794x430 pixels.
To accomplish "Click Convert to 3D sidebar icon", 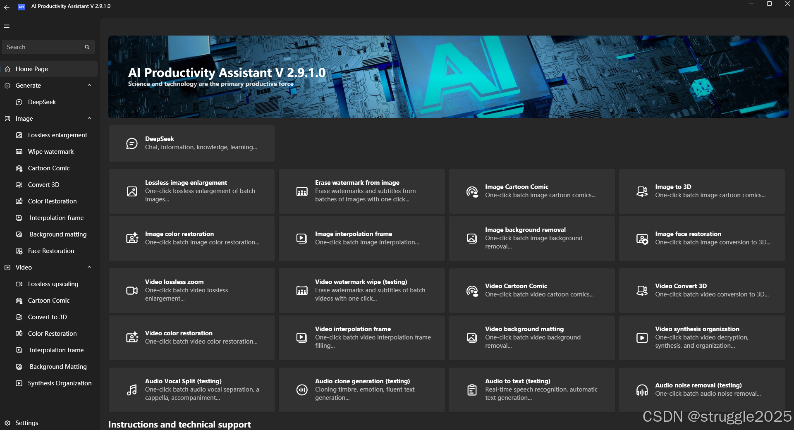I will tap(19, 317).
